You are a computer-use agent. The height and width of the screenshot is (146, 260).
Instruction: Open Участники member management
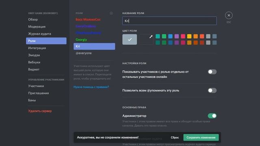click(x=46, y=86)
